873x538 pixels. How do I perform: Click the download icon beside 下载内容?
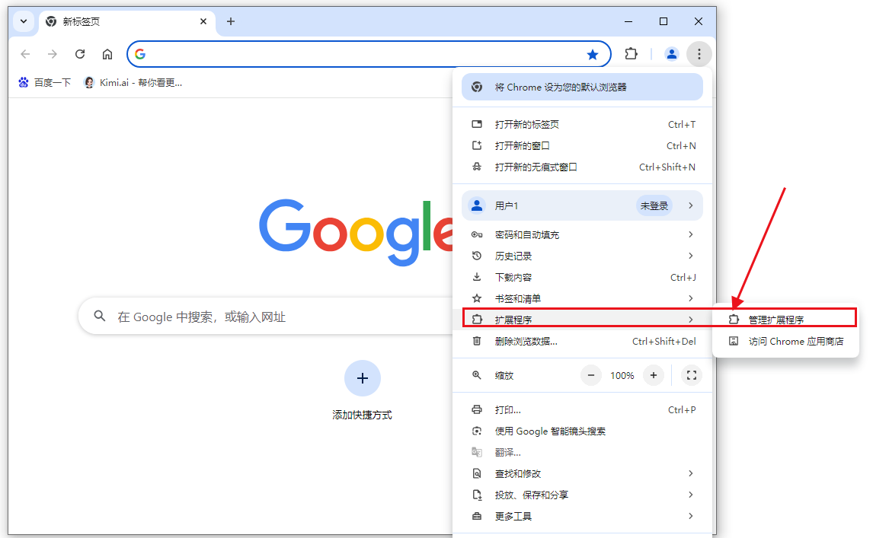(x=477, y=277)
